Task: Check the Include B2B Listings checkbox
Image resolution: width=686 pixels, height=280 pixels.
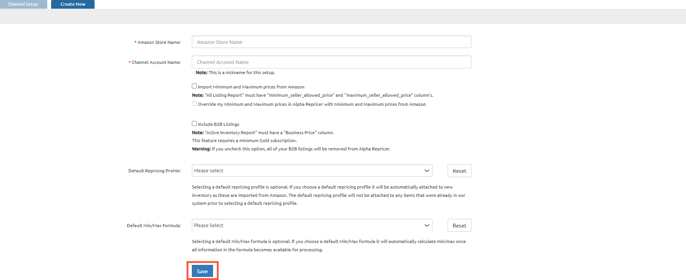Action: point(194,124)
